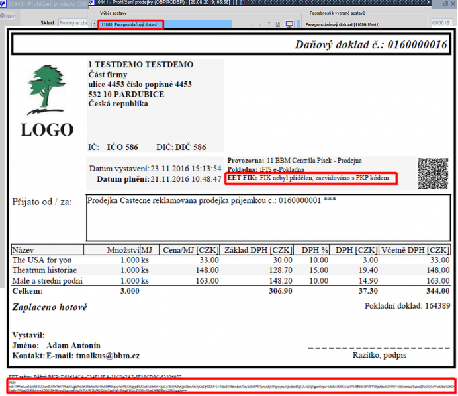The width and height of the screenshot is (458, 396).
Task: Click the document page icon in report row
Action: point(278,24)
